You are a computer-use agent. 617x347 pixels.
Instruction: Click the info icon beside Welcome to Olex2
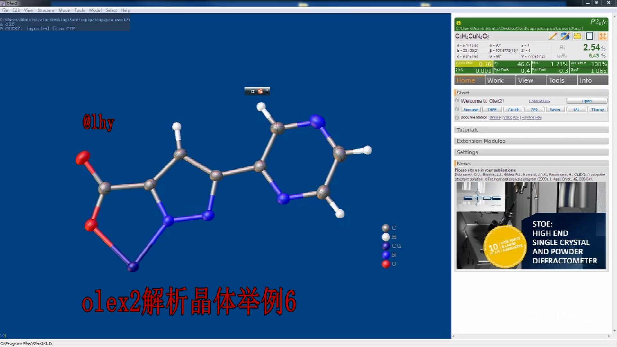pos(457,101)
